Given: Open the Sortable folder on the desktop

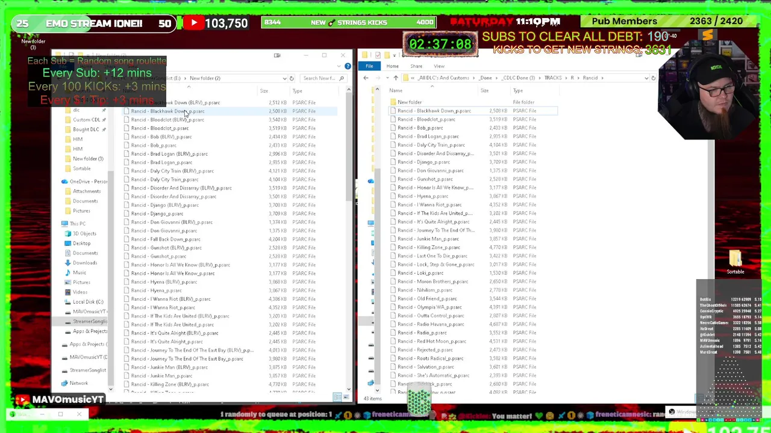Looking at the screenshot, I should [735, 262].
